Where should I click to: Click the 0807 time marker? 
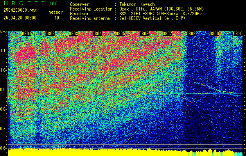click(167, 34)
